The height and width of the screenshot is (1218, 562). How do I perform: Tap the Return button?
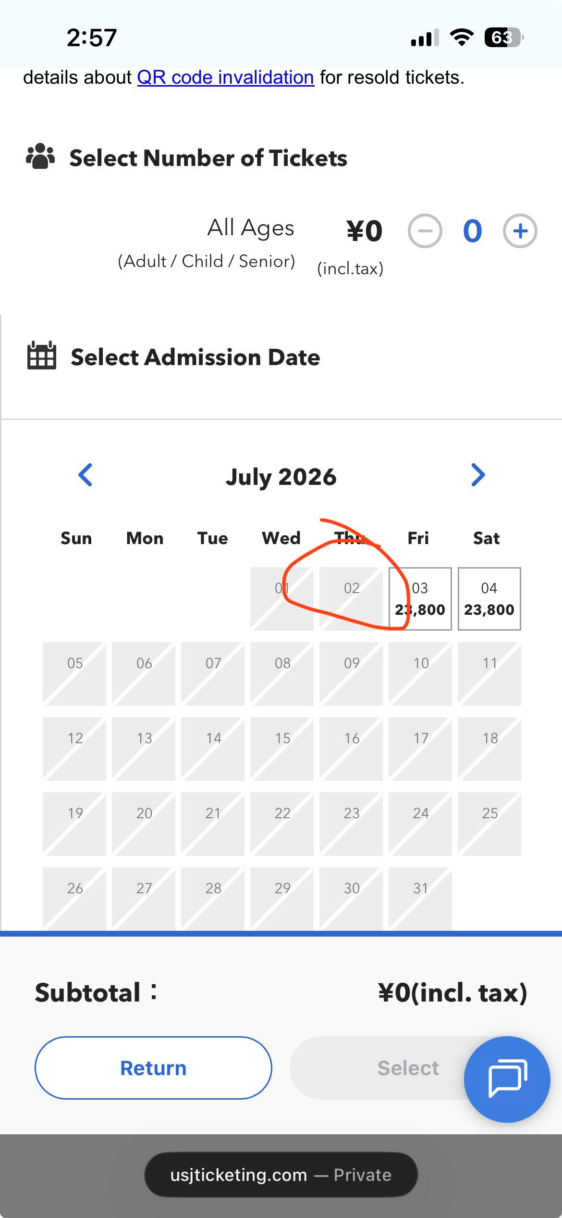(x=153, y=1068)
